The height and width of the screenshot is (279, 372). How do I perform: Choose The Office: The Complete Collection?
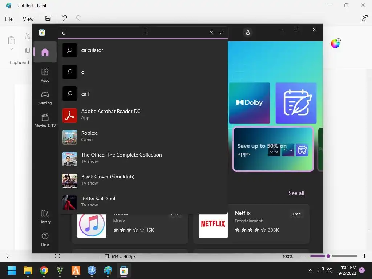coord(143,159)
